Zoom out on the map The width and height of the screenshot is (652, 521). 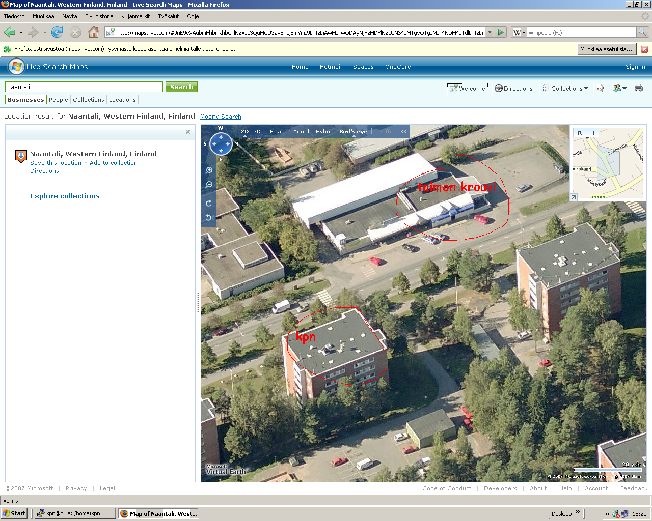pos(209,185)
